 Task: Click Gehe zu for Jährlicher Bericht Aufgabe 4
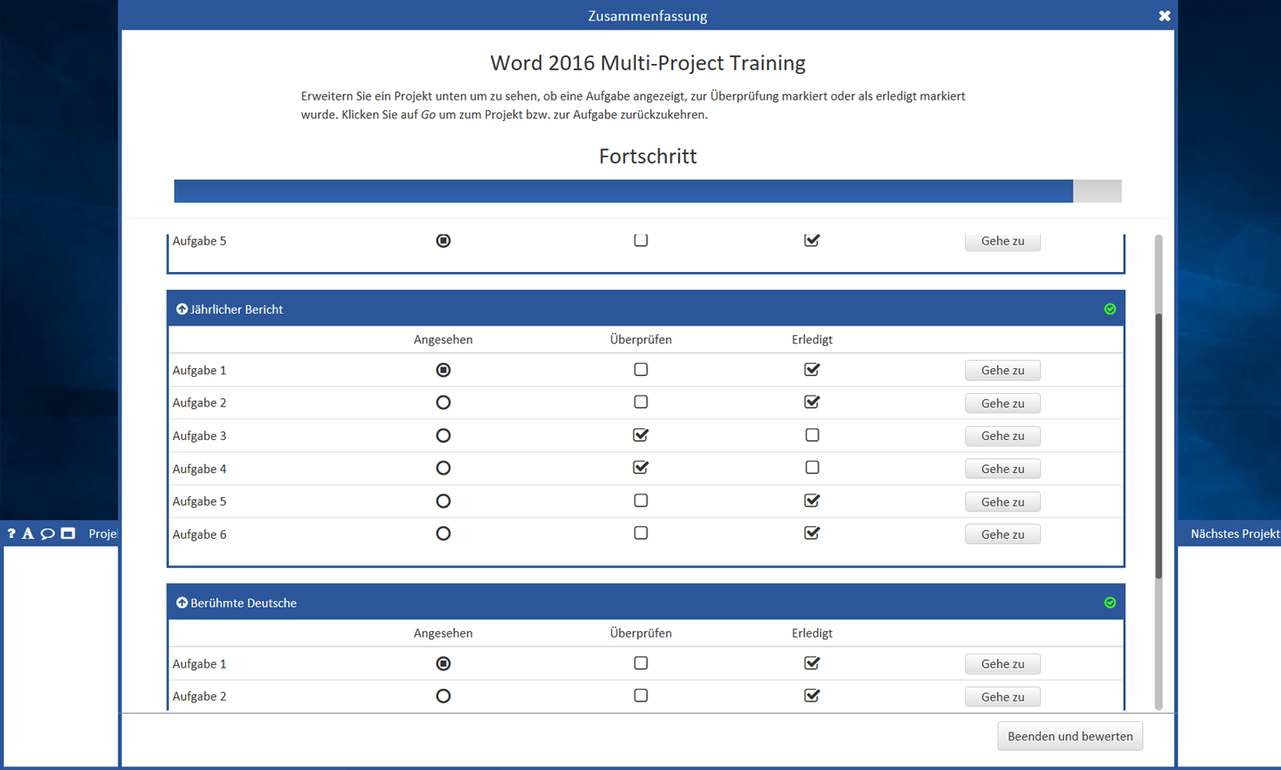[1003, 469]
